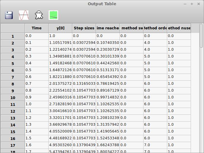Click the floppy disk save icon
Image resolution: width=204 pixels, height=153 pixels.
coord(9,15)
